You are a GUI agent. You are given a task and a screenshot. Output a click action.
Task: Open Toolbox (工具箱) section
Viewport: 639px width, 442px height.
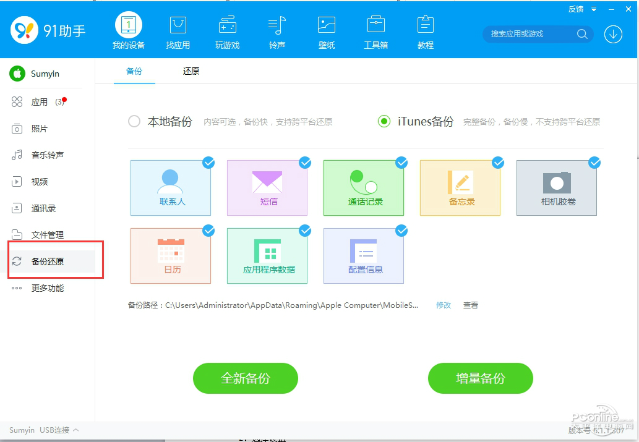coord(375,32)
